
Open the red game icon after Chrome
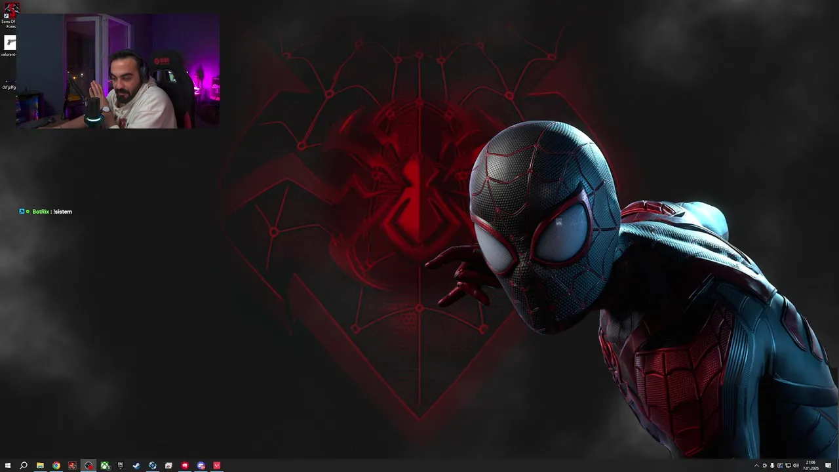[72, 465]
